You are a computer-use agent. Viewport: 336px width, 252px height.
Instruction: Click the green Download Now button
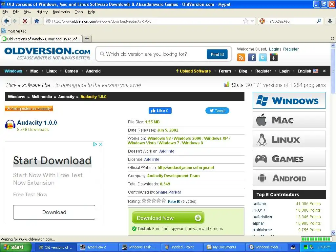[x=168, y=218]
